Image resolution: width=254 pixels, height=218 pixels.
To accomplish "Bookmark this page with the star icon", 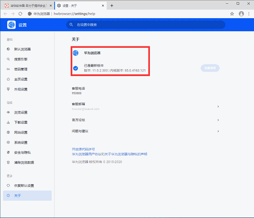I will tap(232, 14).
